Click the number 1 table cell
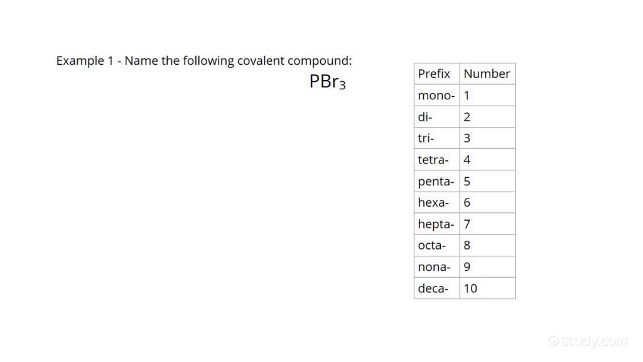643x362 pixels. [487, 96]
